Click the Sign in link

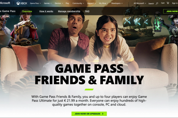175,3
